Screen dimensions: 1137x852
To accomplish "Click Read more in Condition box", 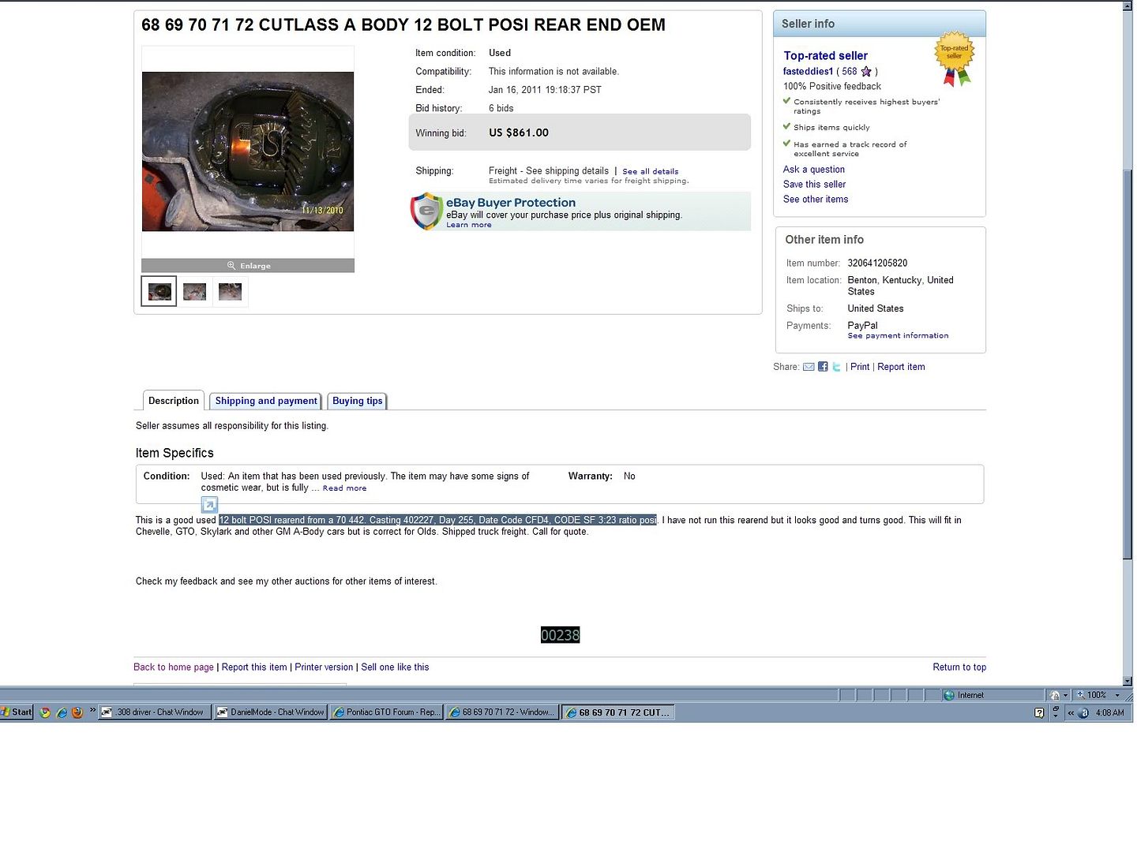I will 344,488.
